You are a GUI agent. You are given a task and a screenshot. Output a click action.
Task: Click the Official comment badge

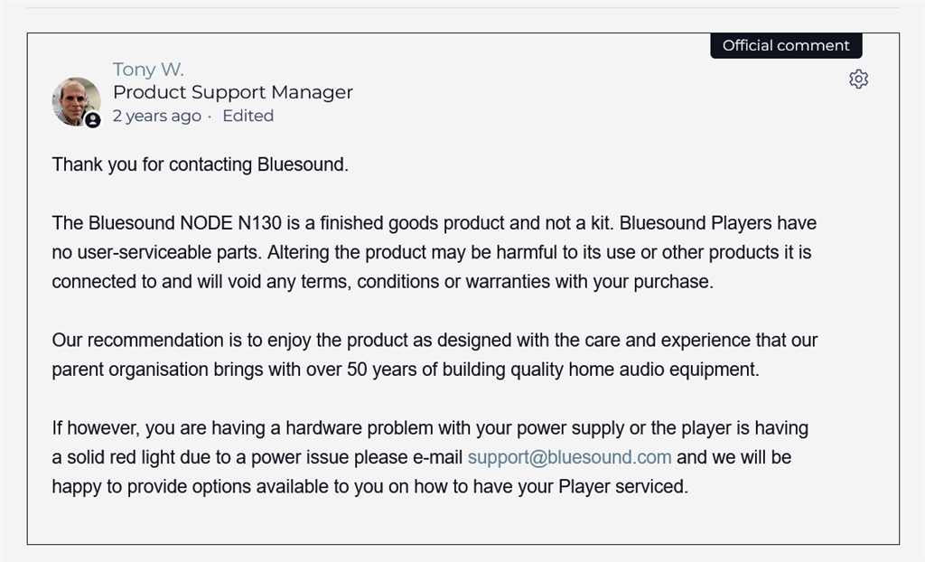tap(786, 45)
